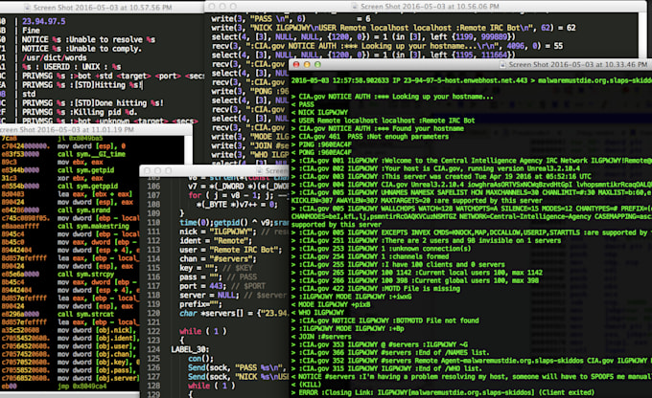This screenshot has height=398, width=652.
Task: Click the 'PRIVMSG %s :Killing pid %d.' line
Action: tap(81, 112)
